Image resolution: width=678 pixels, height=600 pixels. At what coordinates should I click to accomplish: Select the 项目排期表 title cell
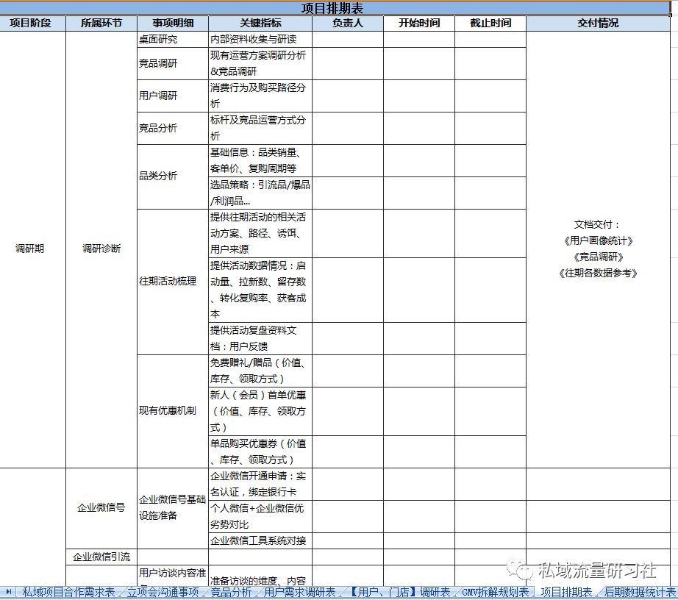[335, 8]
